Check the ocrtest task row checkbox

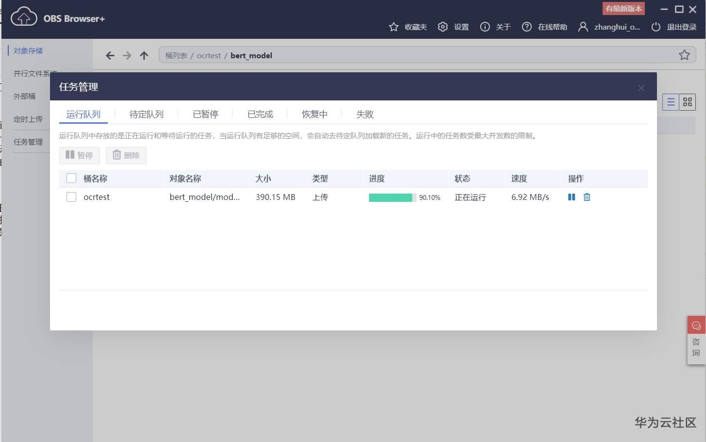[x=71, y=197]
